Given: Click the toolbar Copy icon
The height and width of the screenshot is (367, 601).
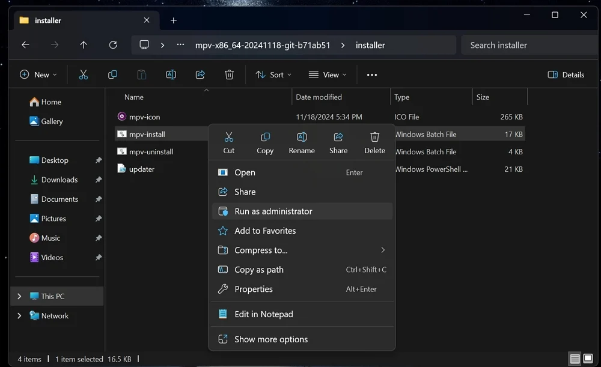Looking at the screenshot, I should point(112,74).
